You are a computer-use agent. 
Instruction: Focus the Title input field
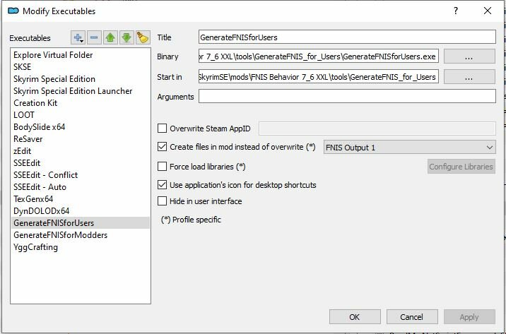click(347, 37)
